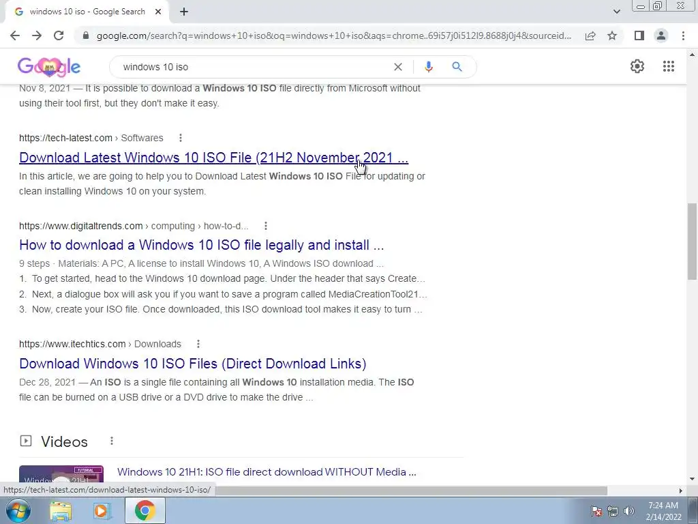Click the itechtics.com Downloads breadcrumb
This screenshot has height=524, width=698.
click(100, 345)
